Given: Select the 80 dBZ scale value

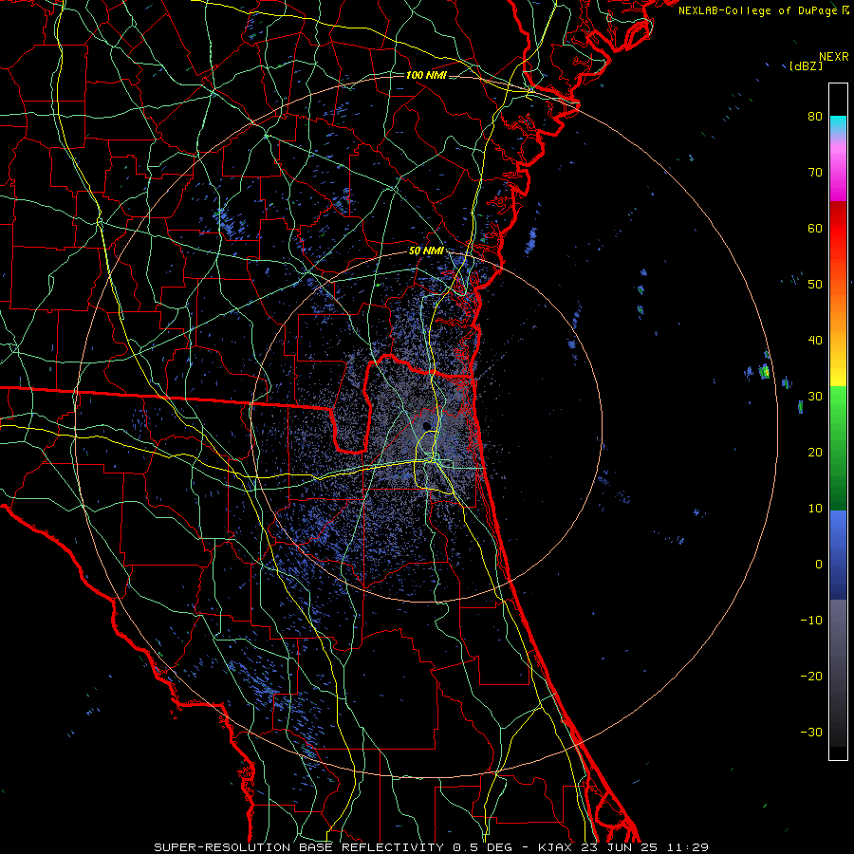Looking at the screenshot, I should point(815,116).
